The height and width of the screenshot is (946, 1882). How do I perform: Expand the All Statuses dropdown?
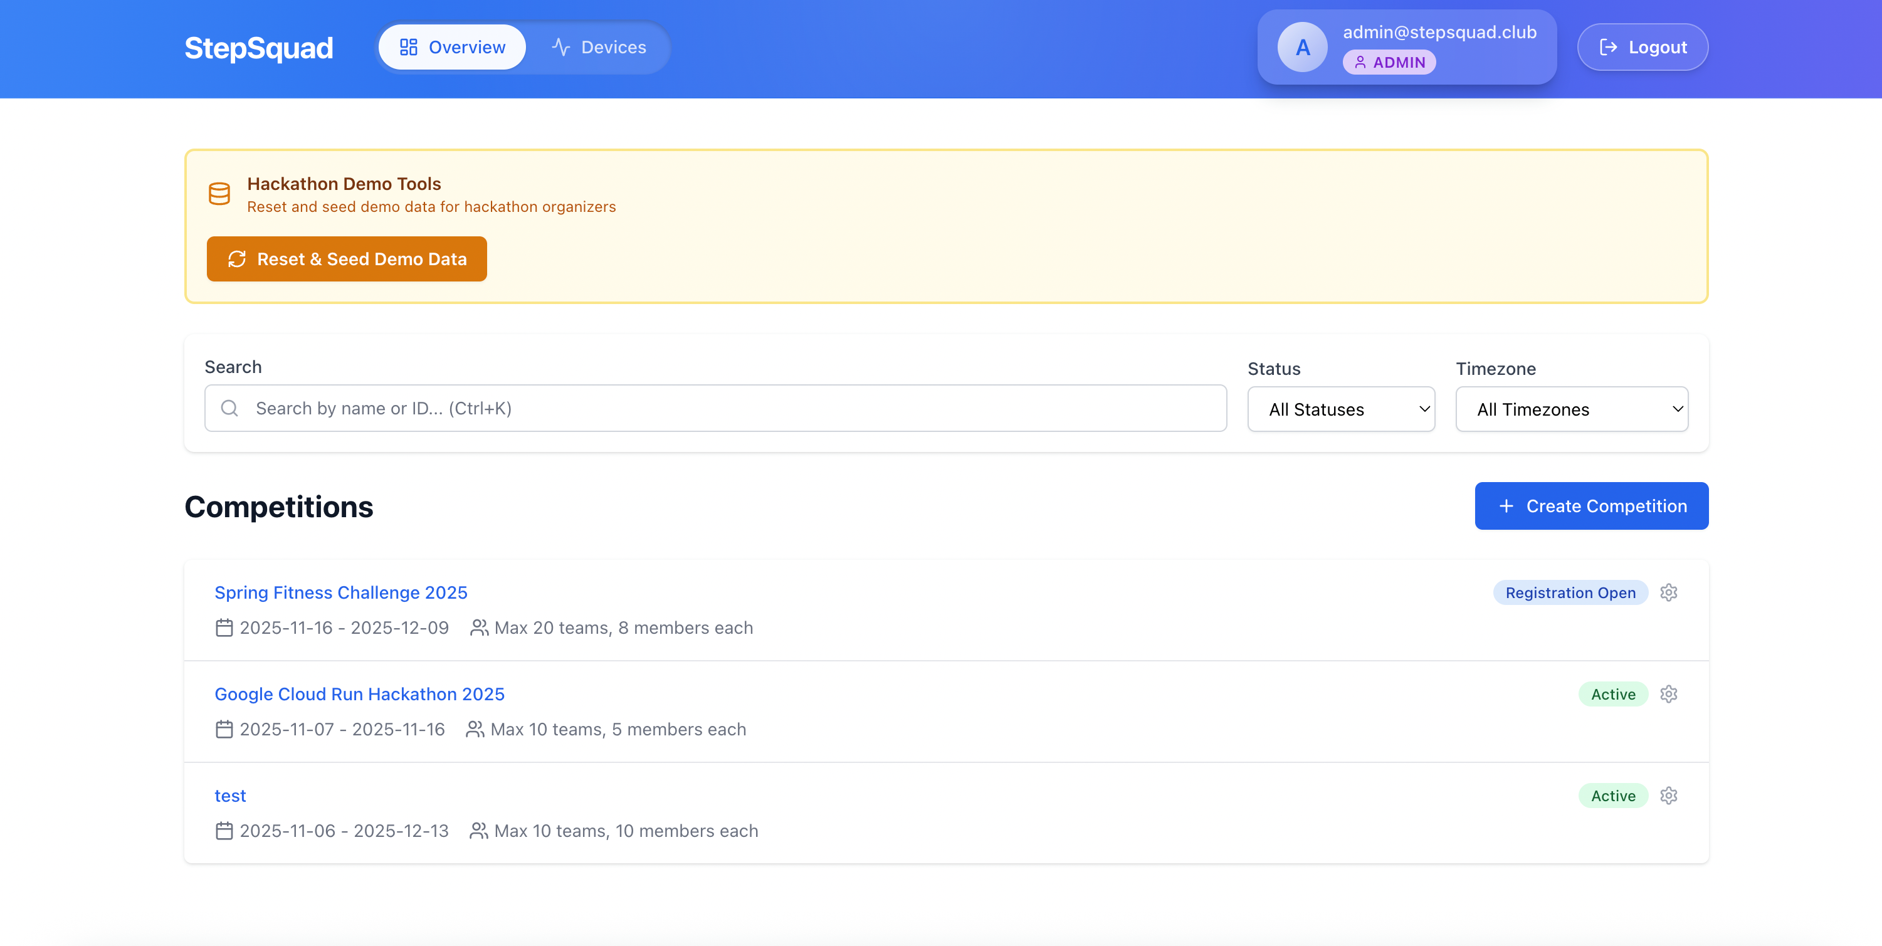tap(1340, 409)
